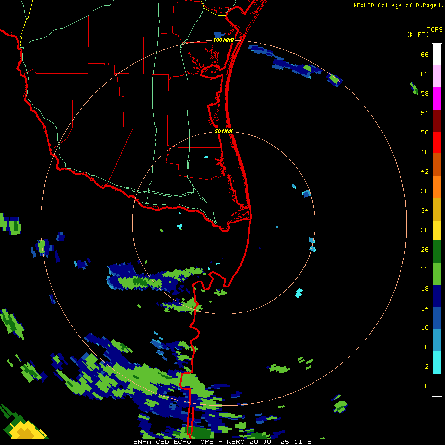Select the navy 14-18 kft legend swatch
This screenshot has width=445, height=445.
pyautogui.click(x=437, y=296)
